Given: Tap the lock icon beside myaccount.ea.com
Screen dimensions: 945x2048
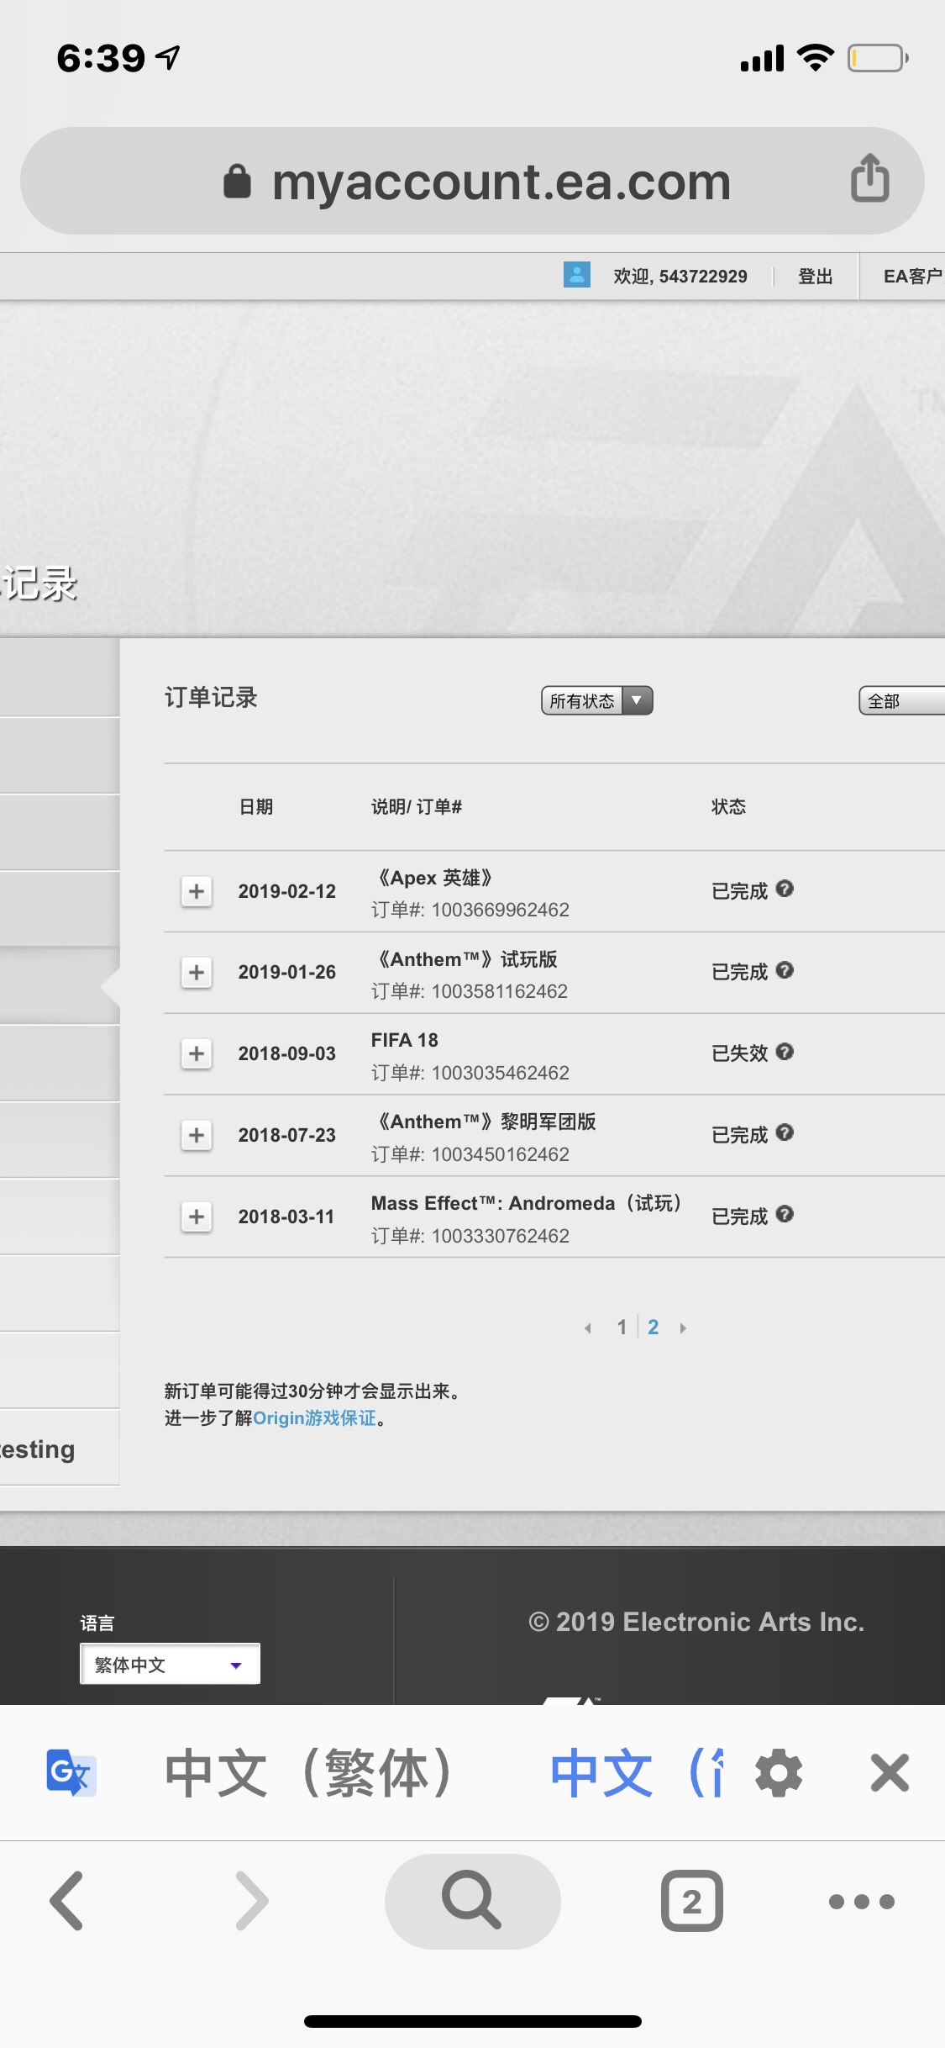Looking at the screenshot, I should (x=237, y=181).
